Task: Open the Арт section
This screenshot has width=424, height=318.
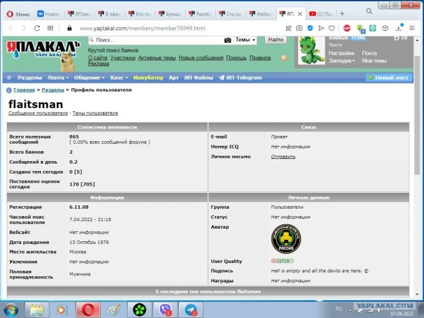Action: pyautogui.click(x=174, y=78)
